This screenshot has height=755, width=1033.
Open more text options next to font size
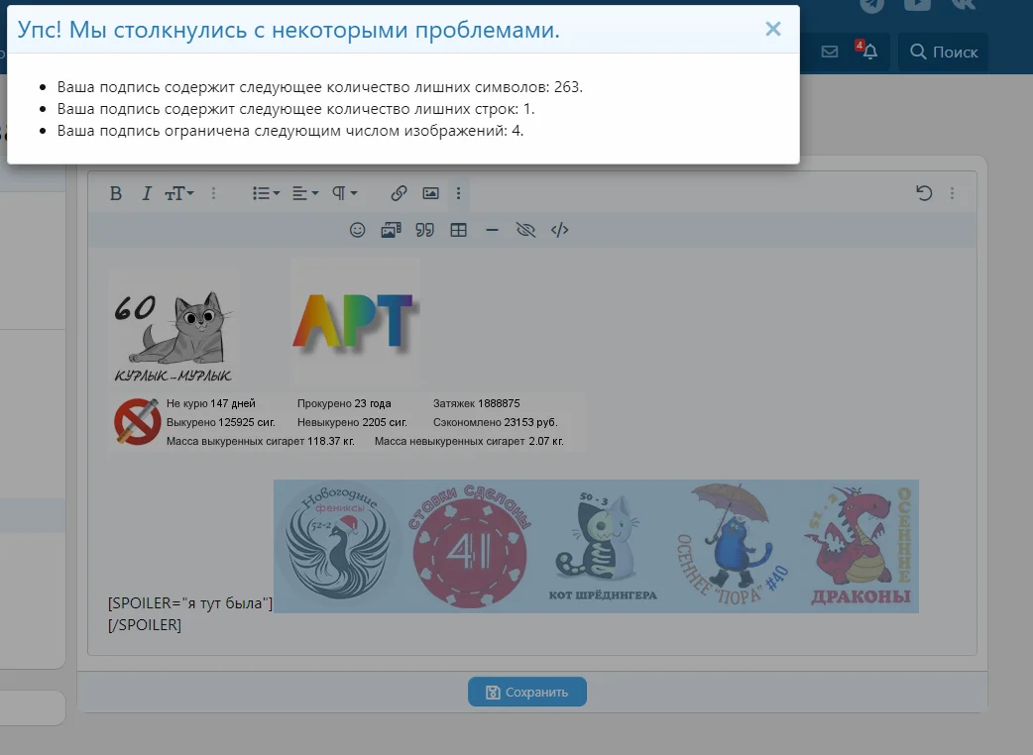[x=213, y=193]
